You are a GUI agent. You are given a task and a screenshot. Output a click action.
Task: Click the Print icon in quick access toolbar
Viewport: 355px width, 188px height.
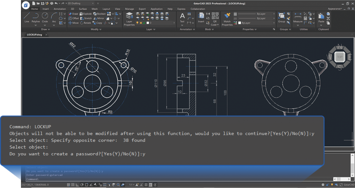pos(51,4)
